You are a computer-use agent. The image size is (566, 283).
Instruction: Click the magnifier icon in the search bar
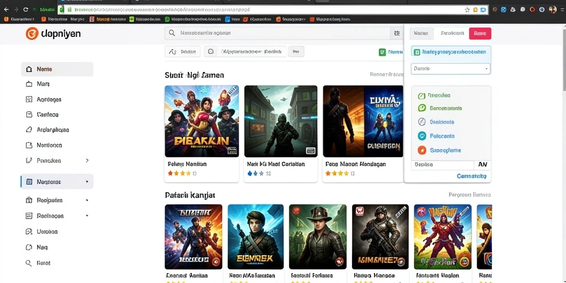coord(172,33)
